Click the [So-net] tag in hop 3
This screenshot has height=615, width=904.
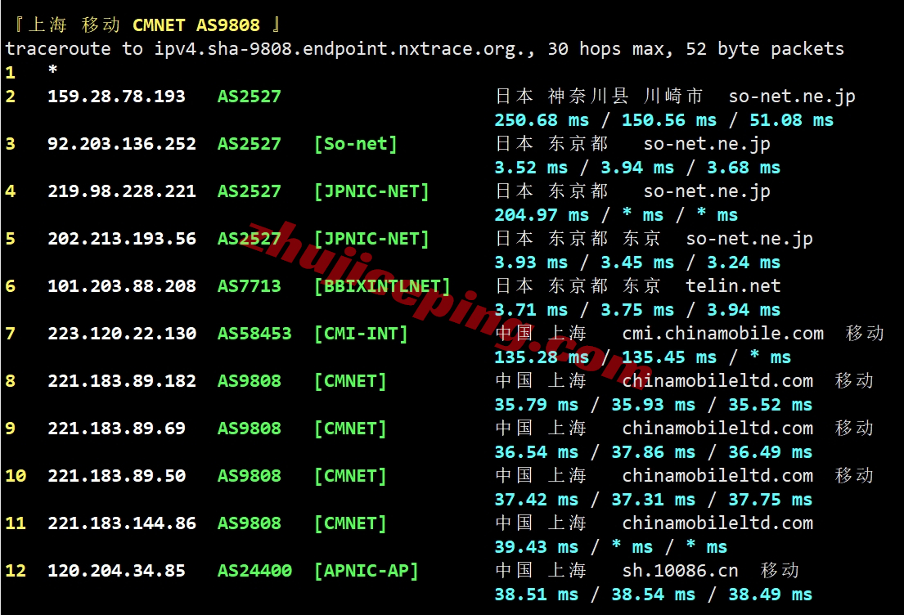click(356, 143)
